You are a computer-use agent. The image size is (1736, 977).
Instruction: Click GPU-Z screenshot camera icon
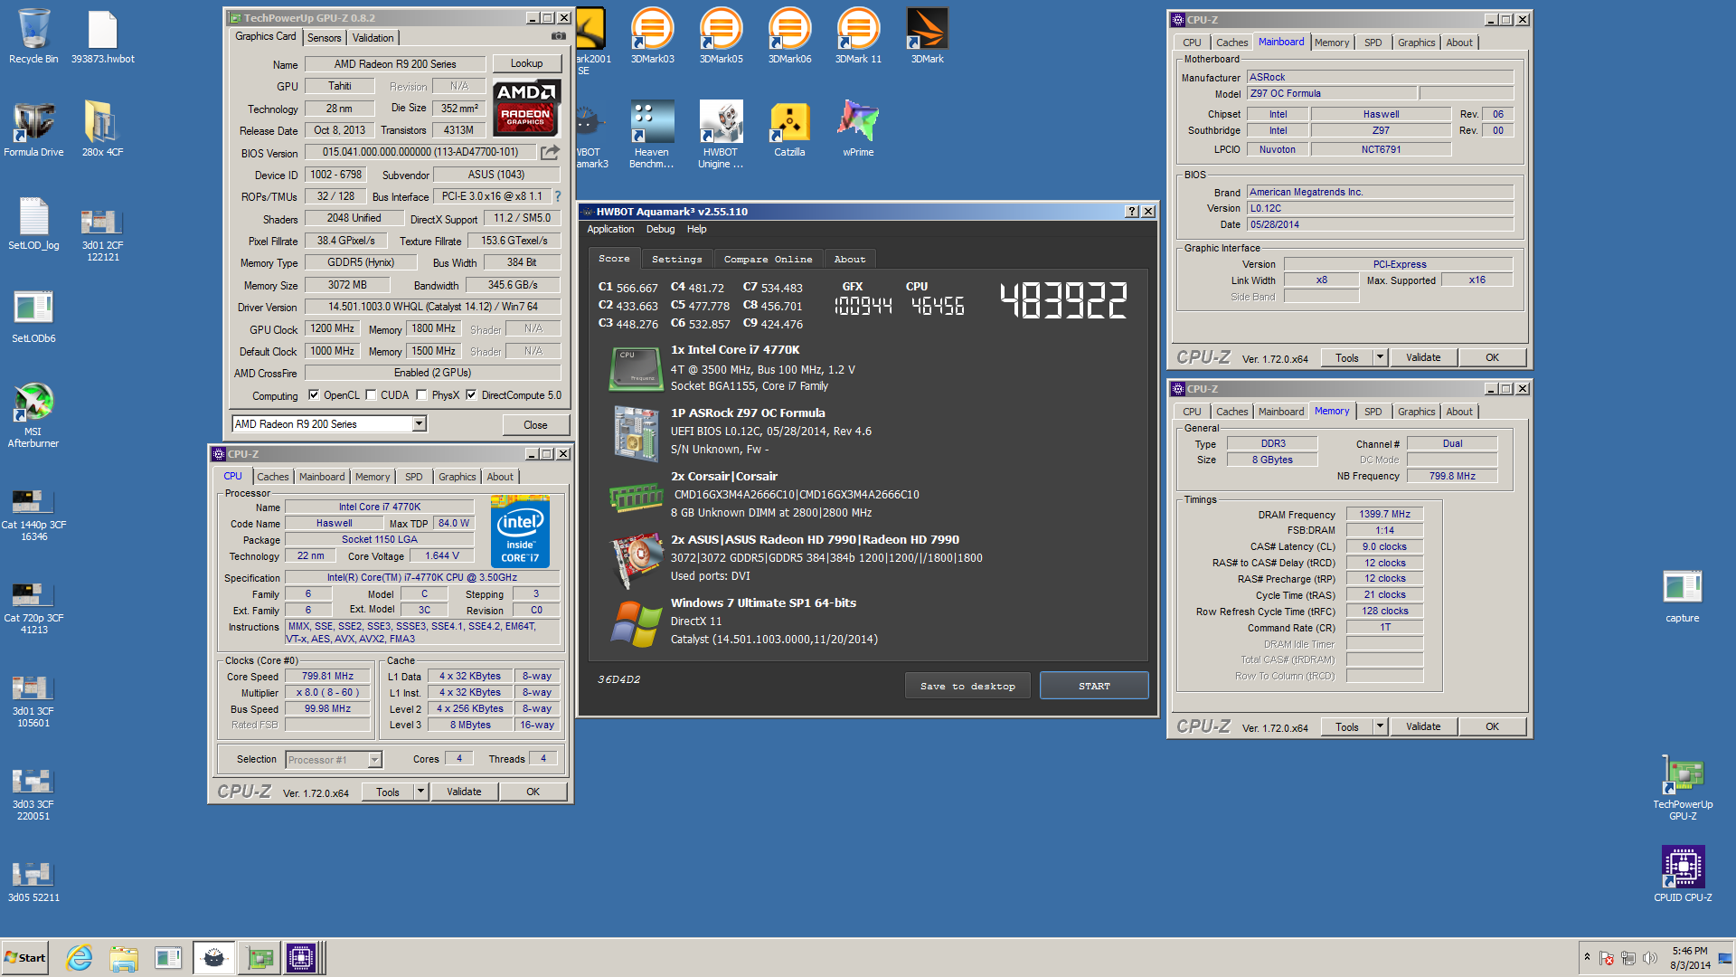pyautogui.click(x=558, y=37)
